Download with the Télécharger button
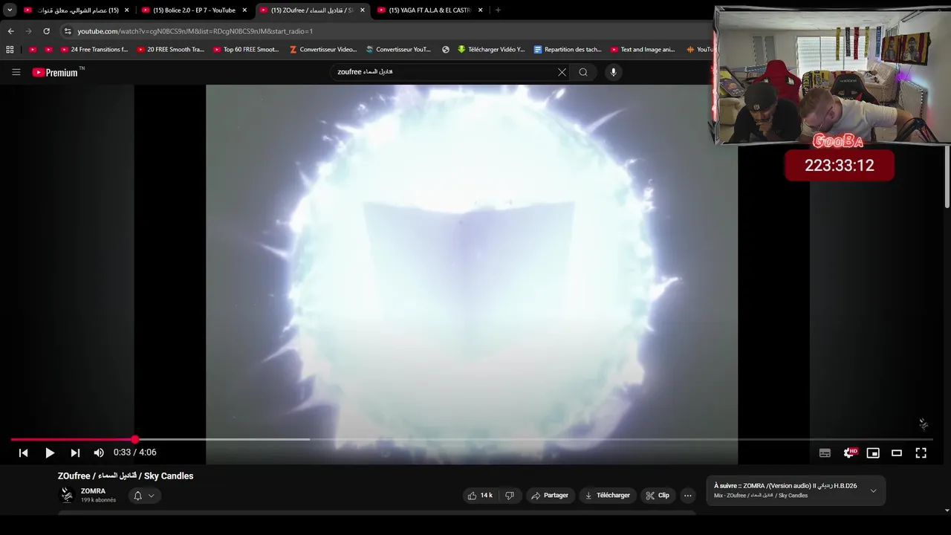This screenshot has width=951, height=535. click(607, 496)
